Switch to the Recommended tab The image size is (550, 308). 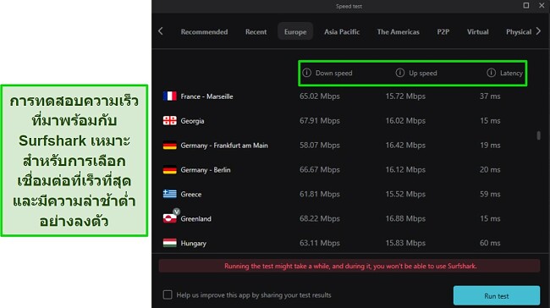click(204, 31)
